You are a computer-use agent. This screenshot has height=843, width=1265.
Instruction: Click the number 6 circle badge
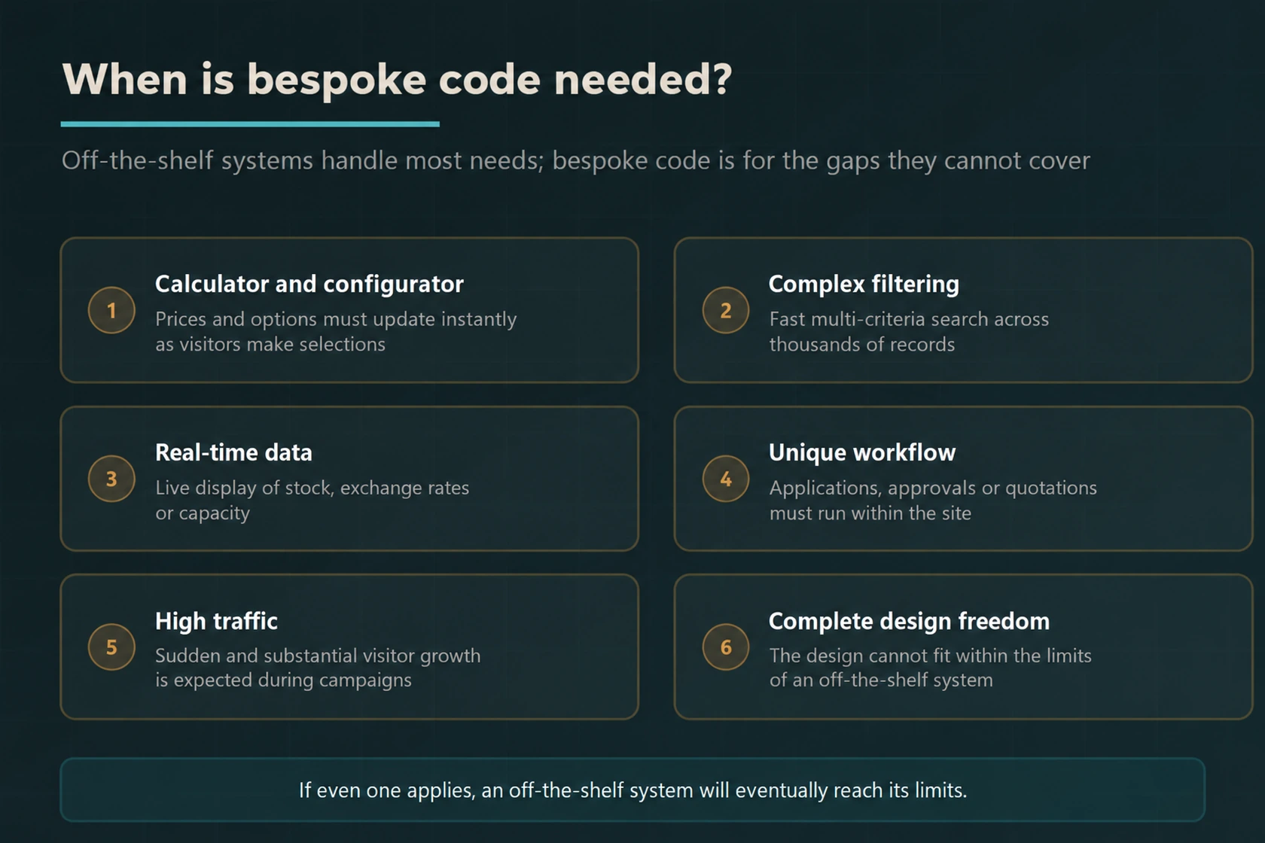tap(726, 647)
